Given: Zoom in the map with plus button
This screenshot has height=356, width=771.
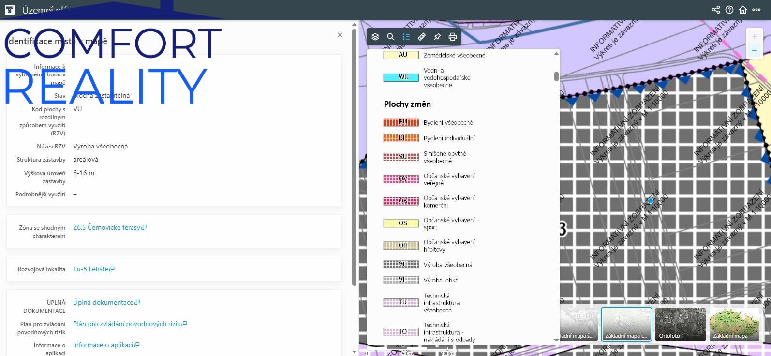Looking at the screenshot, I should click(754, 37).
